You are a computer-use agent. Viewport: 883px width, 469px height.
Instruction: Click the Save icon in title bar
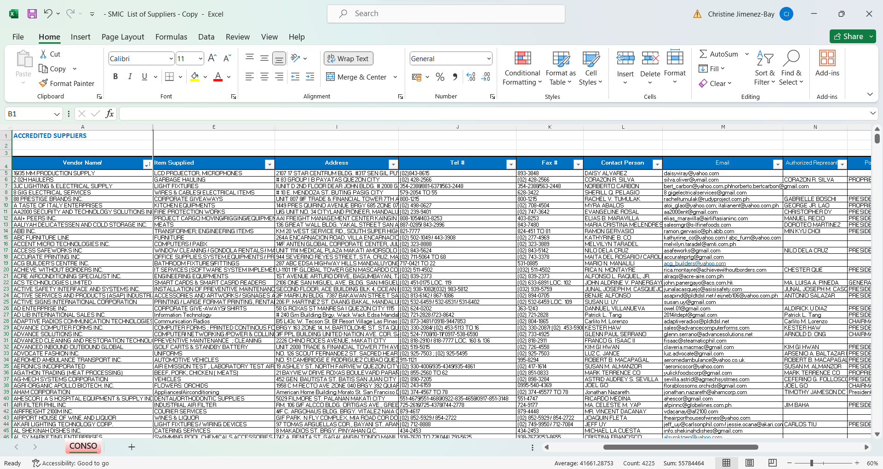click(x=32, y=14)
